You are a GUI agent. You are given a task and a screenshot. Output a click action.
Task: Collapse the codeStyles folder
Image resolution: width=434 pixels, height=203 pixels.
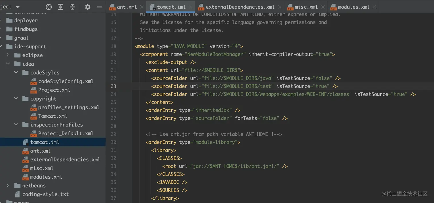pos(16,72)
